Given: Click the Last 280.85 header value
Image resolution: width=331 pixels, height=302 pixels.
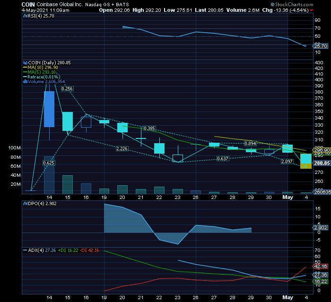Looking at the screenshot, I should 209,10.
